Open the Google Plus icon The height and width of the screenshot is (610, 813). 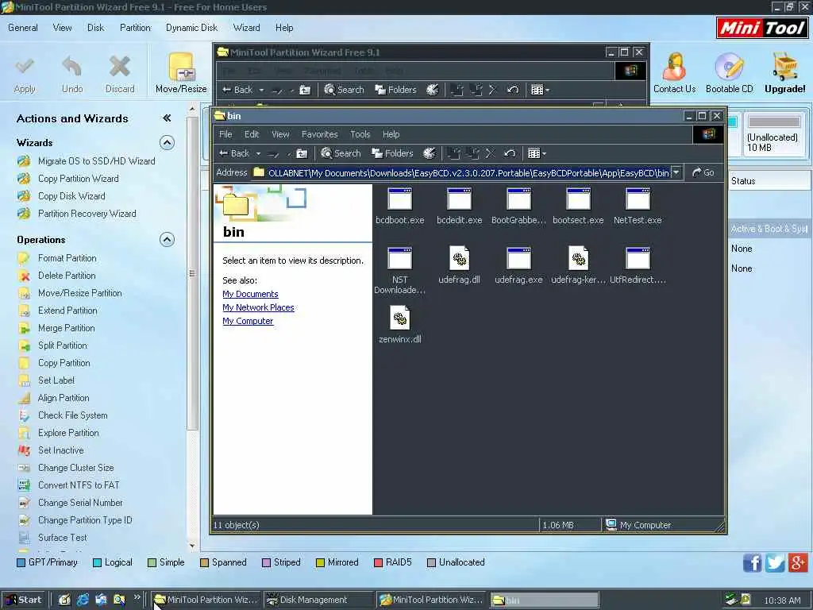798,563
